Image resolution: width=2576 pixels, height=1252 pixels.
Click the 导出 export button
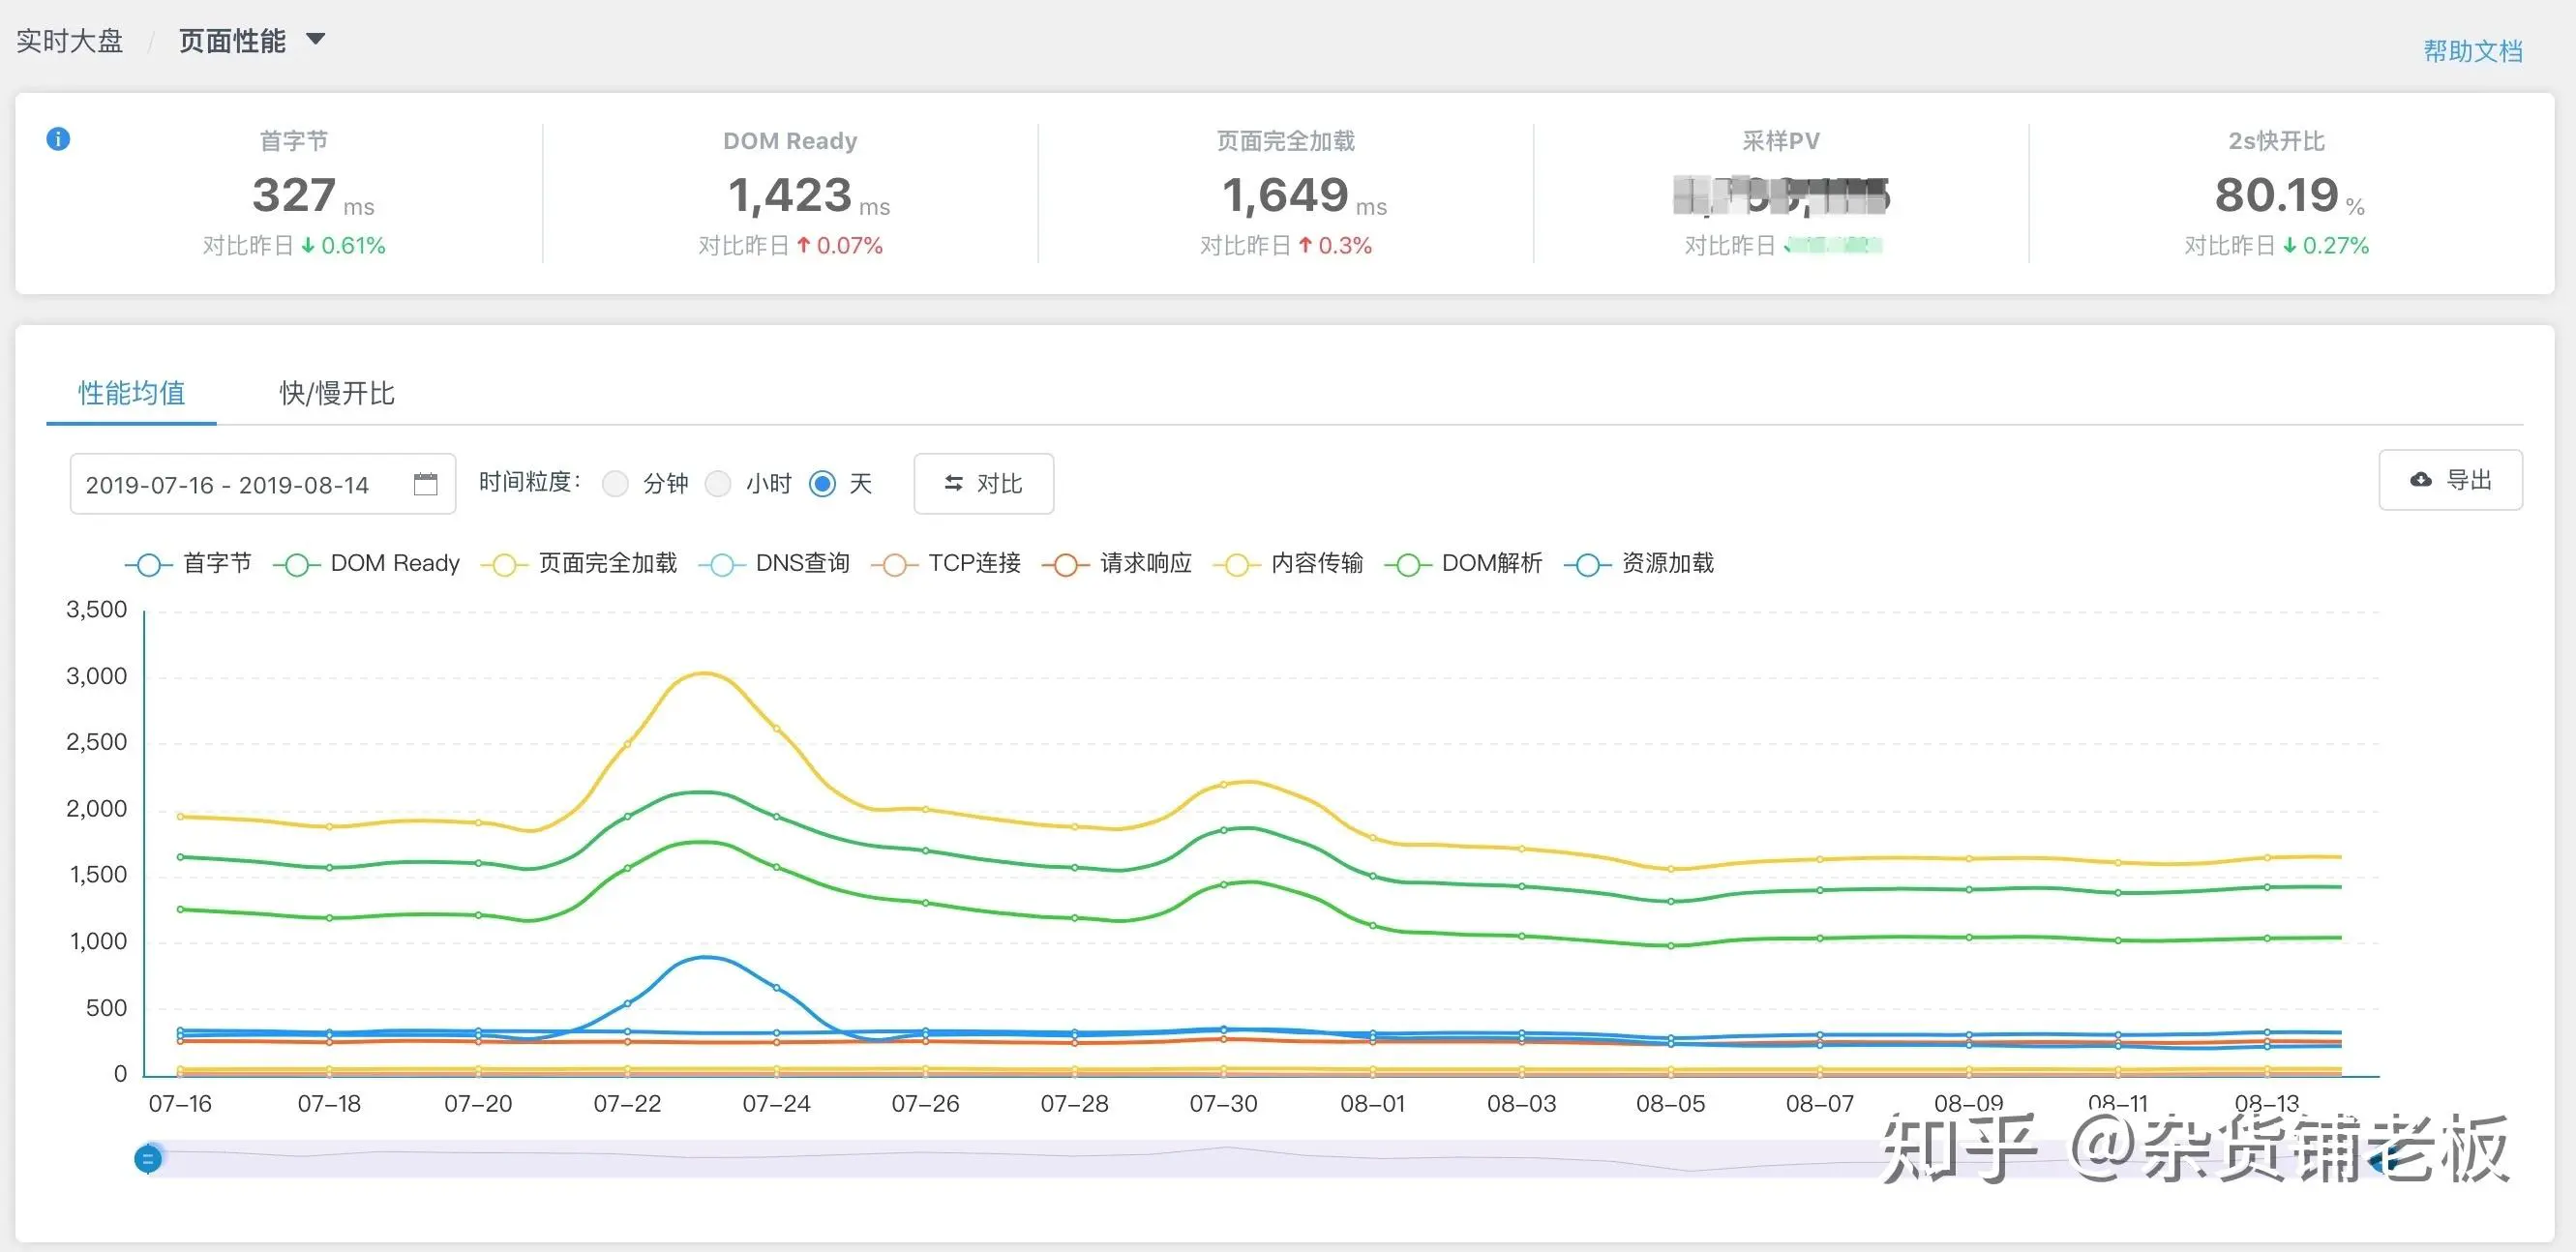pos(2450,480)
